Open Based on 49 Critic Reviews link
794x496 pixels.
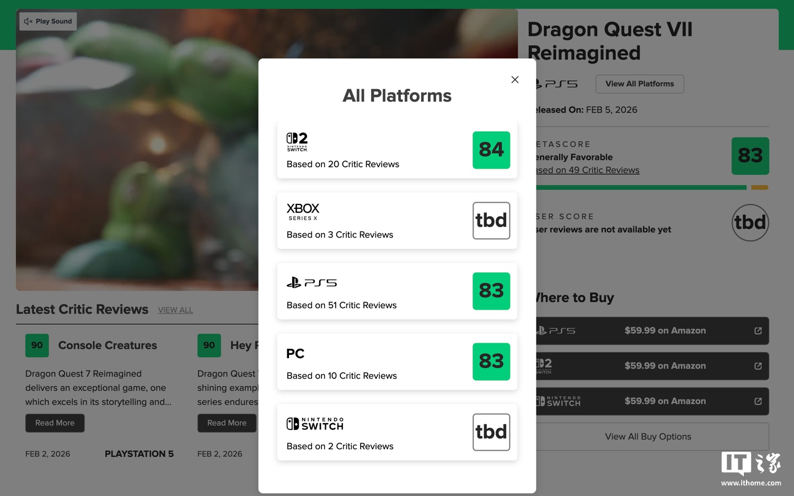pos(588,170)
